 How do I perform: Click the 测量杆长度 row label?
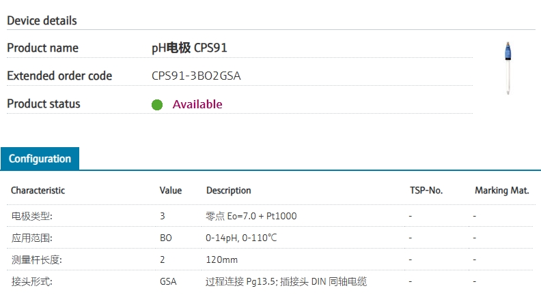tap(36, 259)
